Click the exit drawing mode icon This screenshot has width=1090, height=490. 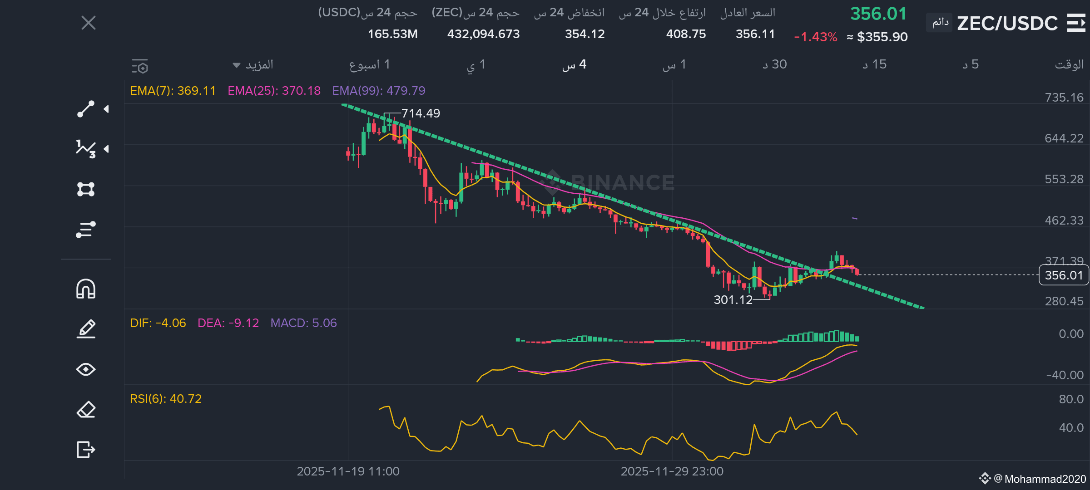pos(85,450)
